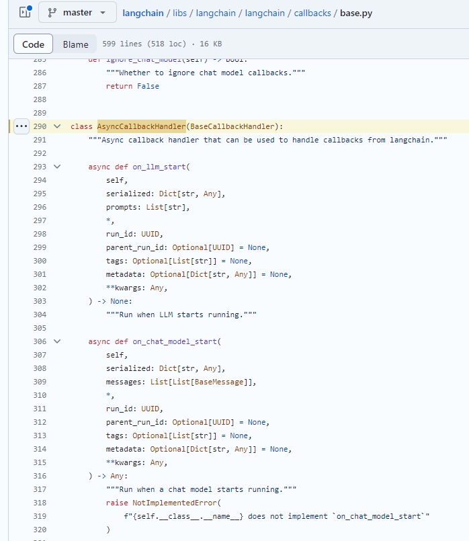Click the highlighted AsyncCallbackHandler symbol
The height and width of the screenshot is (541, 469).
(141, 126)
